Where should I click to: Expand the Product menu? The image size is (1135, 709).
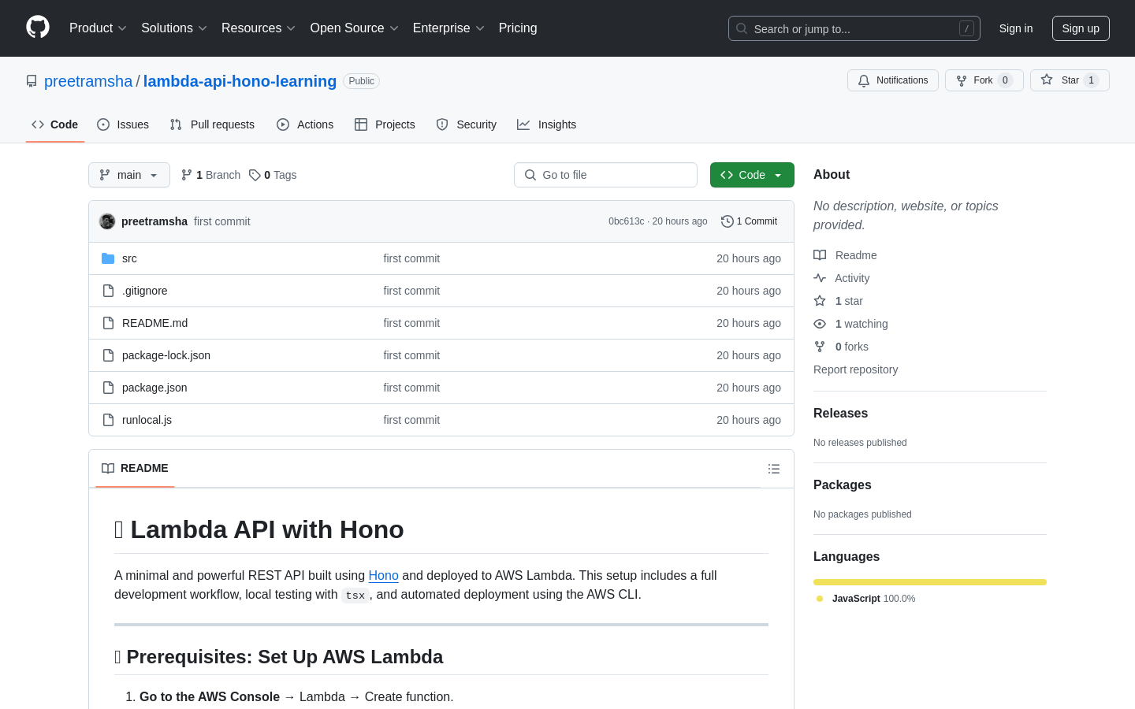(98, 28)
